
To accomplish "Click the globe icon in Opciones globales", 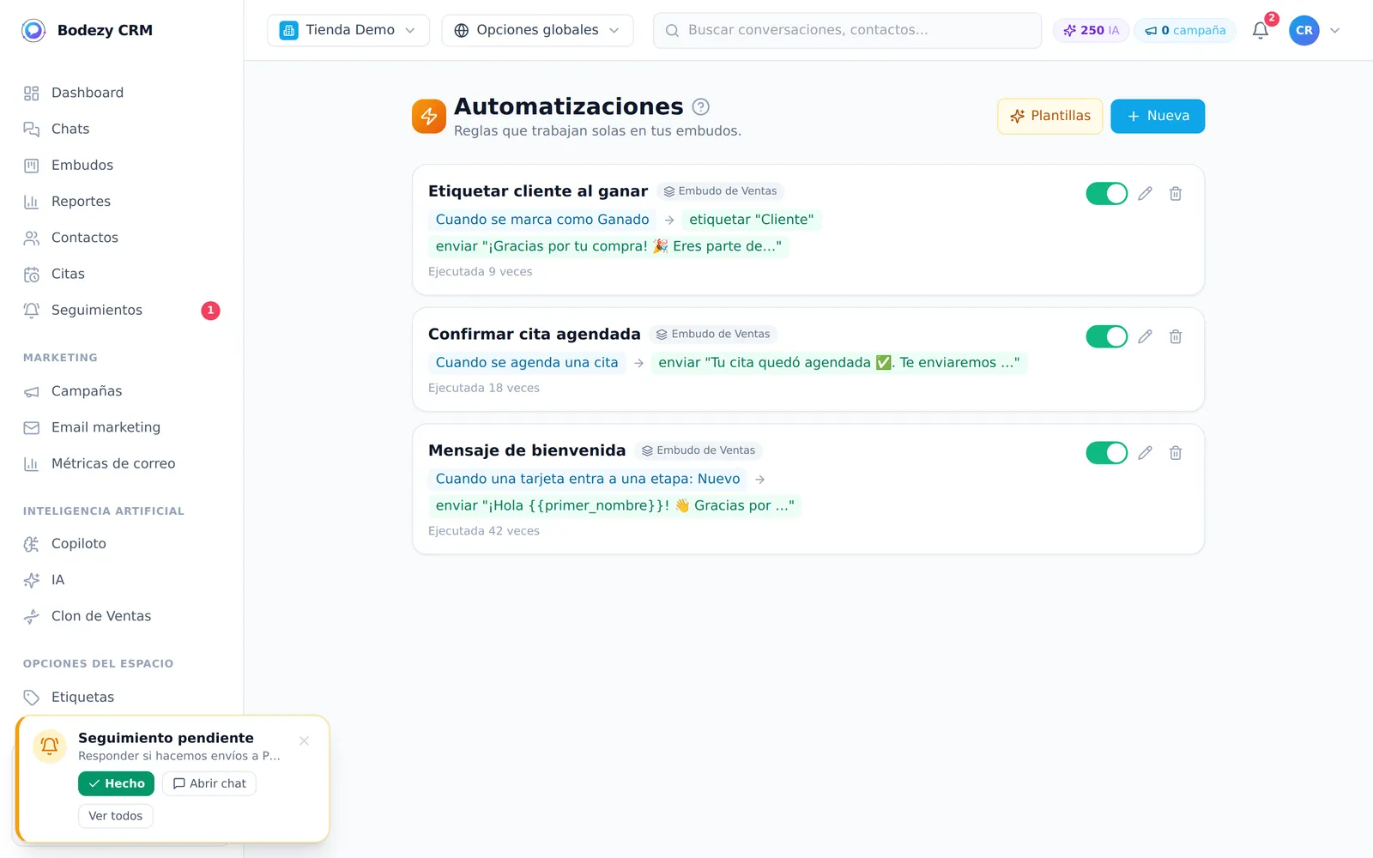I will [462, 30].
